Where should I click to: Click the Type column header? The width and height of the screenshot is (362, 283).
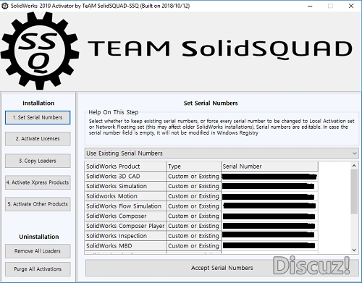pos(194,166)
